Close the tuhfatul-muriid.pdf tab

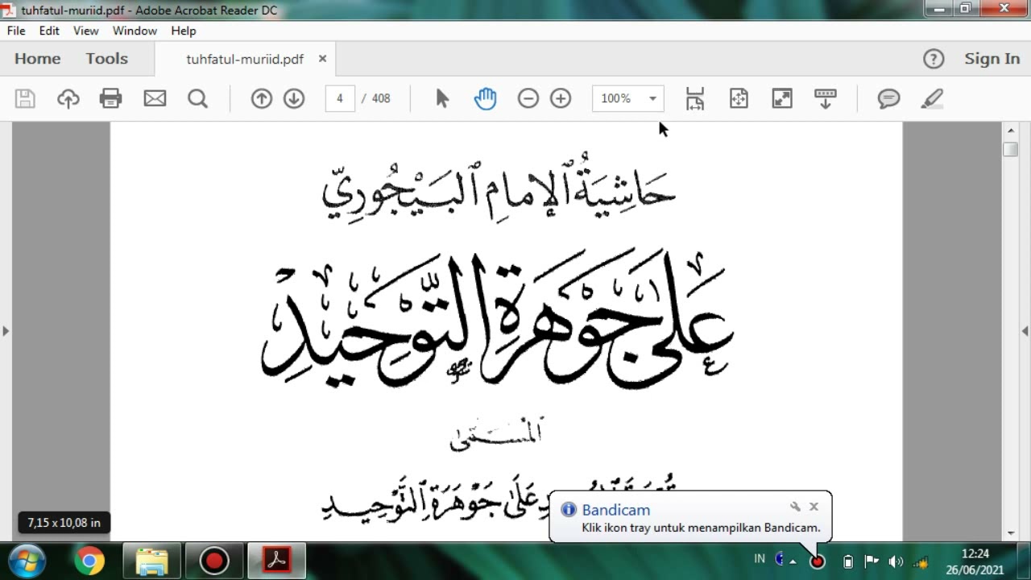tap(322, 59)
